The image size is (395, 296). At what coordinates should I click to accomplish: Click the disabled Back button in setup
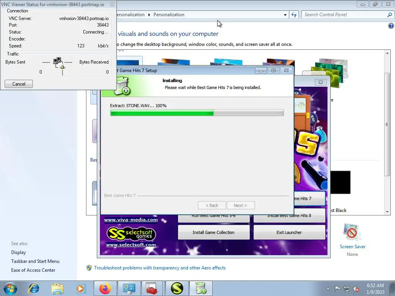(x=212, y=205)
